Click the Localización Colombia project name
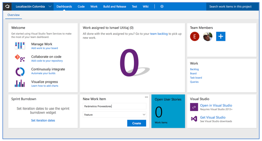 tap(30, 7)
